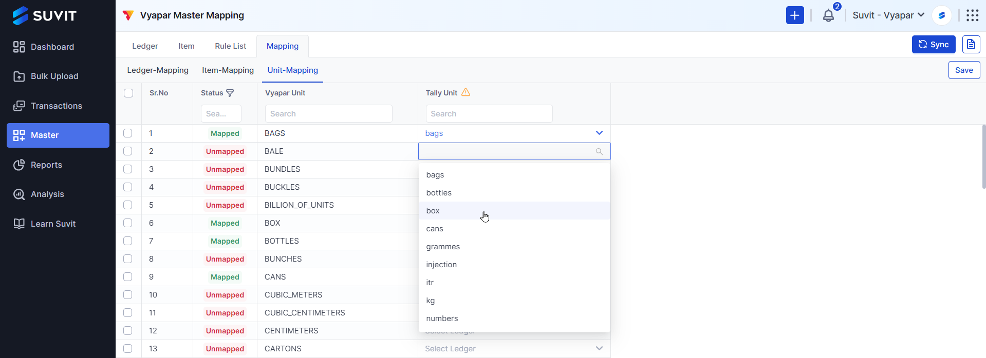Switch to Ledger-Mapping sub-tab
986x358 pixels.
pos(158,70)
